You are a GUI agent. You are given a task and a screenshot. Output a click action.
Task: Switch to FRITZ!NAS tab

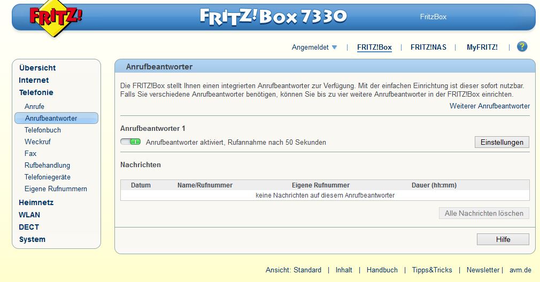(428, 47)
